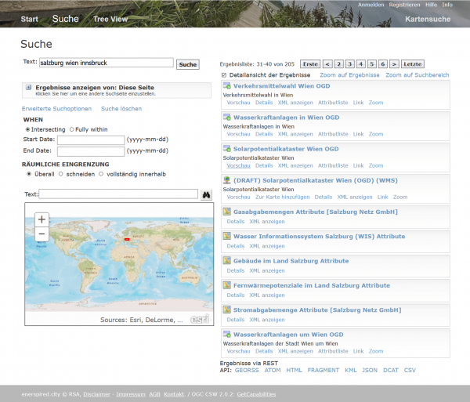Viewport: 470px width, 402px height.
Task: Click the icon beside Verkehrsmittelwahl Wien OGD
Action: [227, 85]
